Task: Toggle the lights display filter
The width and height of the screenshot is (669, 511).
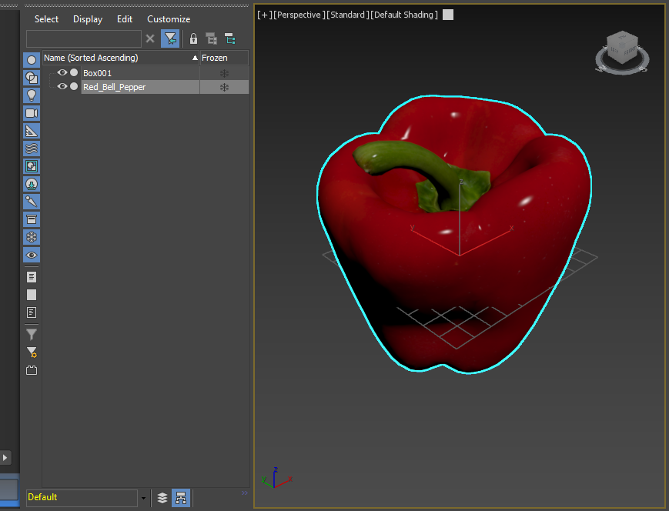Action: pos(32,95)
